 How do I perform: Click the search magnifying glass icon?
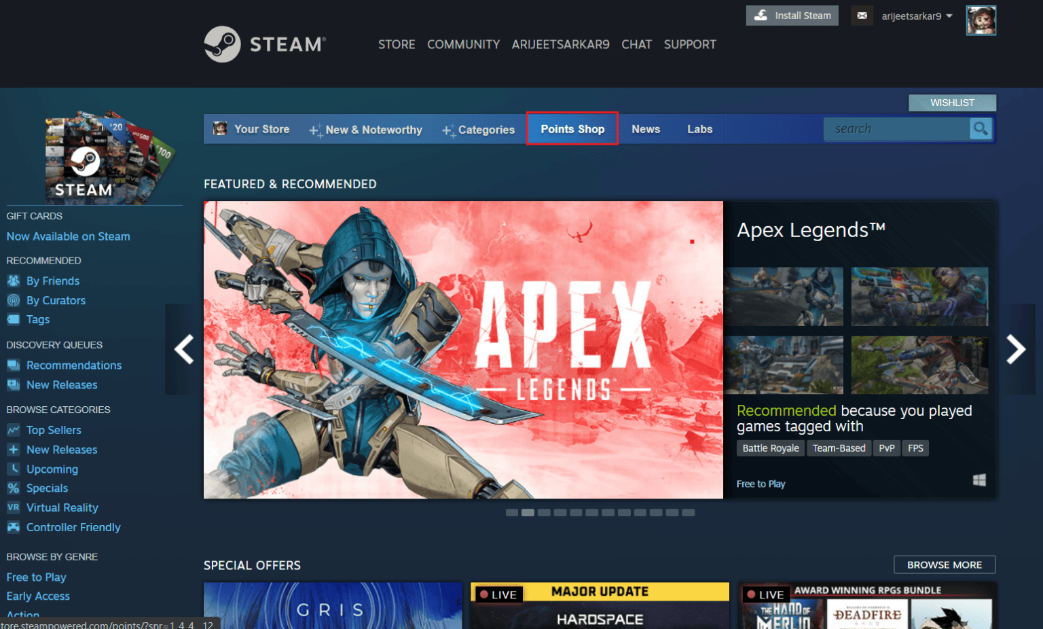981,128
